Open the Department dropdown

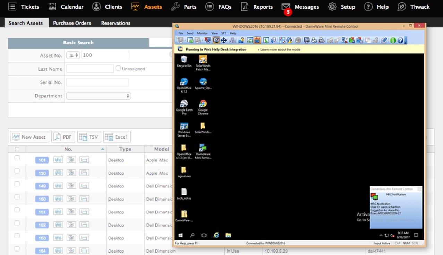tap(99, 96)
